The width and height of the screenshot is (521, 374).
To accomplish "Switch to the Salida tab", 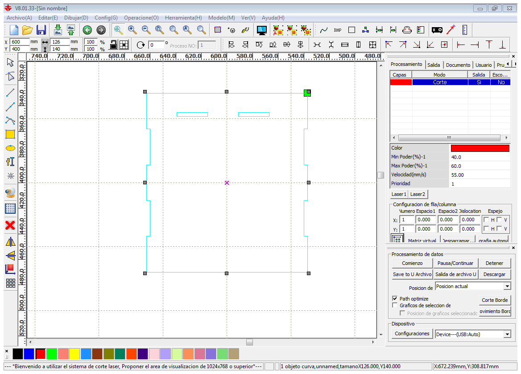I will 434,65.
